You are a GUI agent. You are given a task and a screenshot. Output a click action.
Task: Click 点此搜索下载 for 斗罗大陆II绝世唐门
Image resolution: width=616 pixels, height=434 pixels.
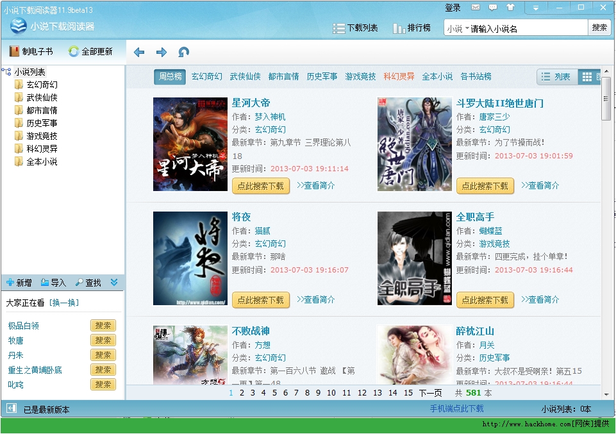(x=485, y=186)
